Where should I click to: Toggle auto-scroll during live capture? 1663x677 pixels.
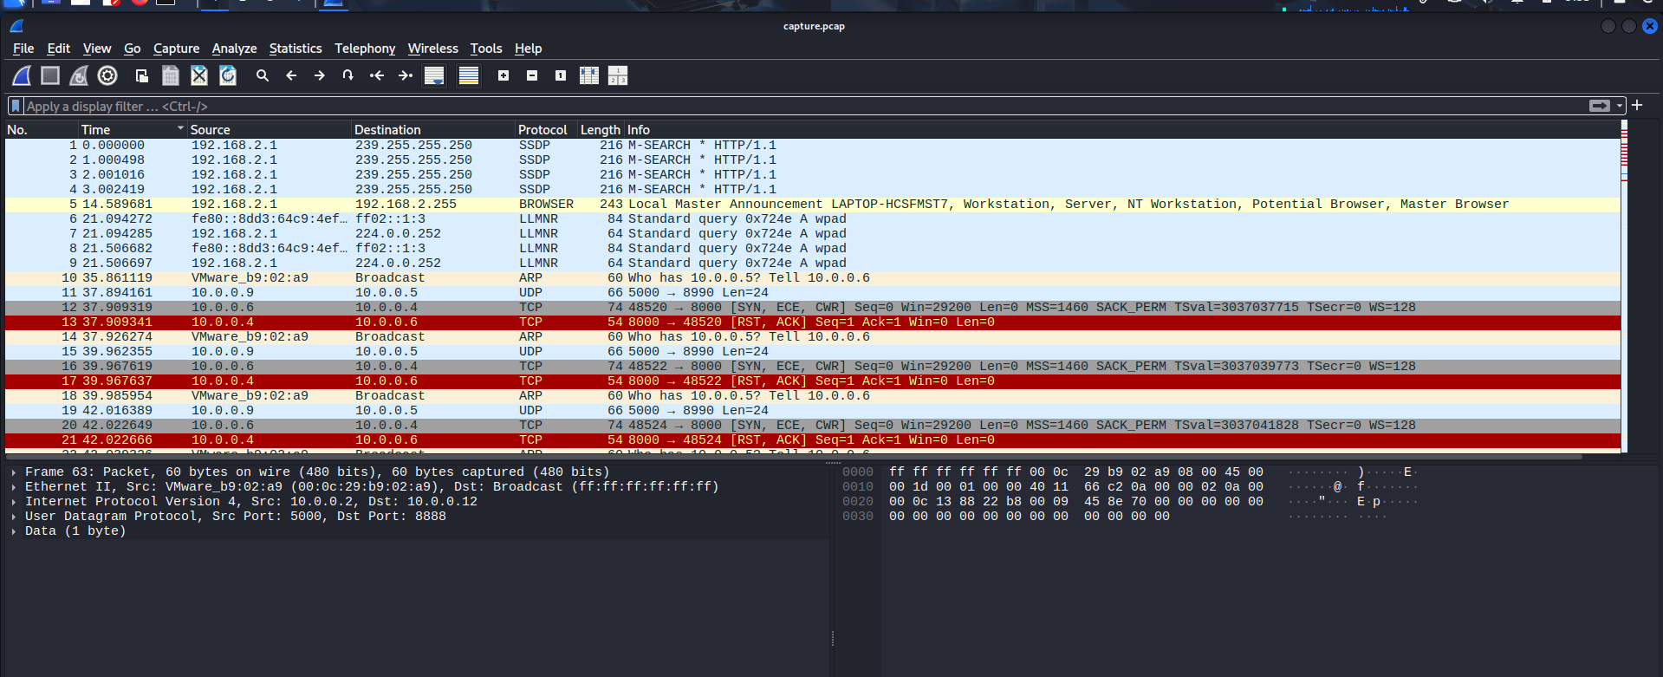click(x=434, y=76)
